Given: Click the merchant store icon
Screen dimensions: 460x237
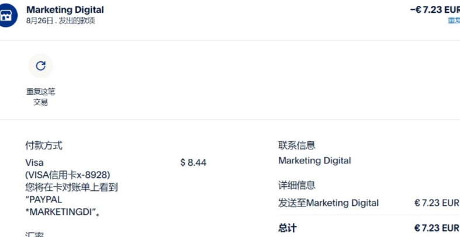Looking at the screenshot, I should coord(6,16).
